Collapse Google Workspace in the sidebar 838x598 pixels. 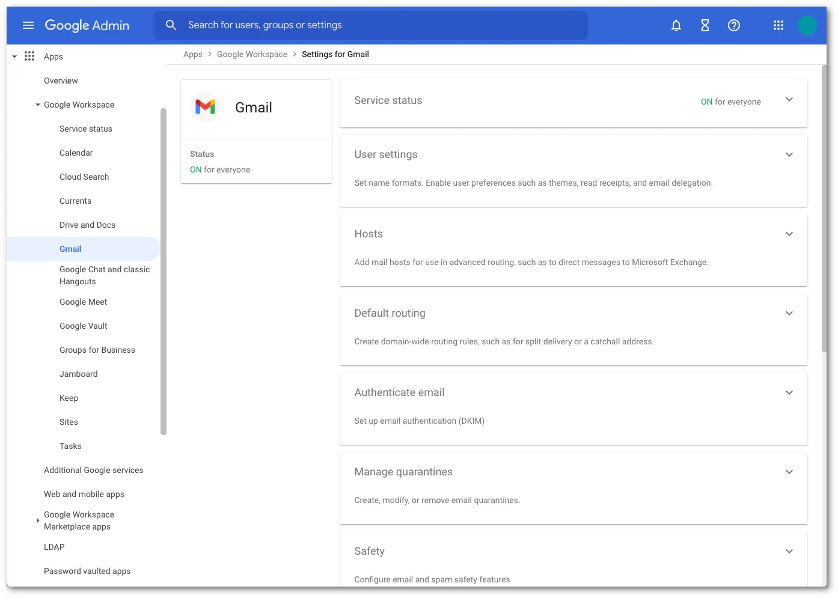click(37, 105)
